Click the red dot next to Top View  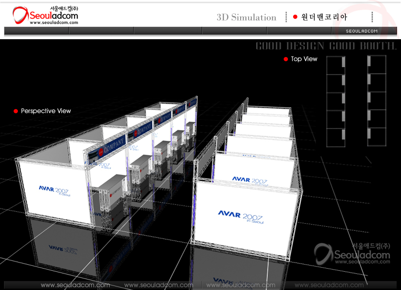tap(286, 59)
